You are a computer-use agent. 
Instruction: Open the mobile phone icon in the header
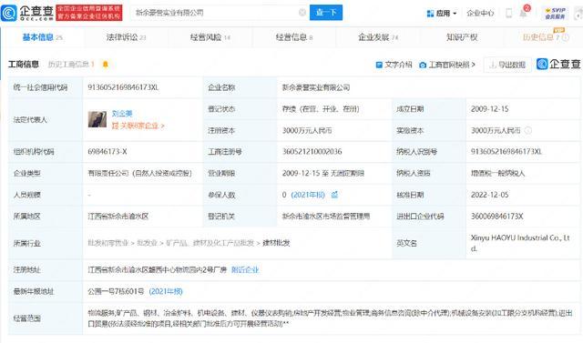click(508, 14)
